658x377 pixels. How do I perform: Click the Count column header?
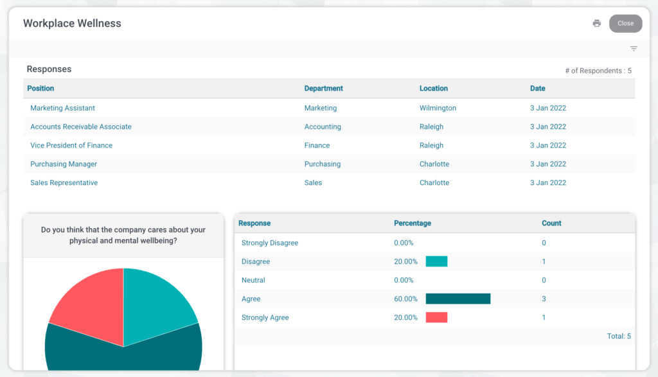tap(551, 223)
